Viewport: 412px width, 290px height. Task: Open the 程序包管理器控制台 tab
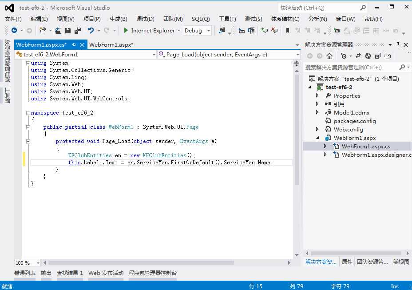[x=153, y=273]
